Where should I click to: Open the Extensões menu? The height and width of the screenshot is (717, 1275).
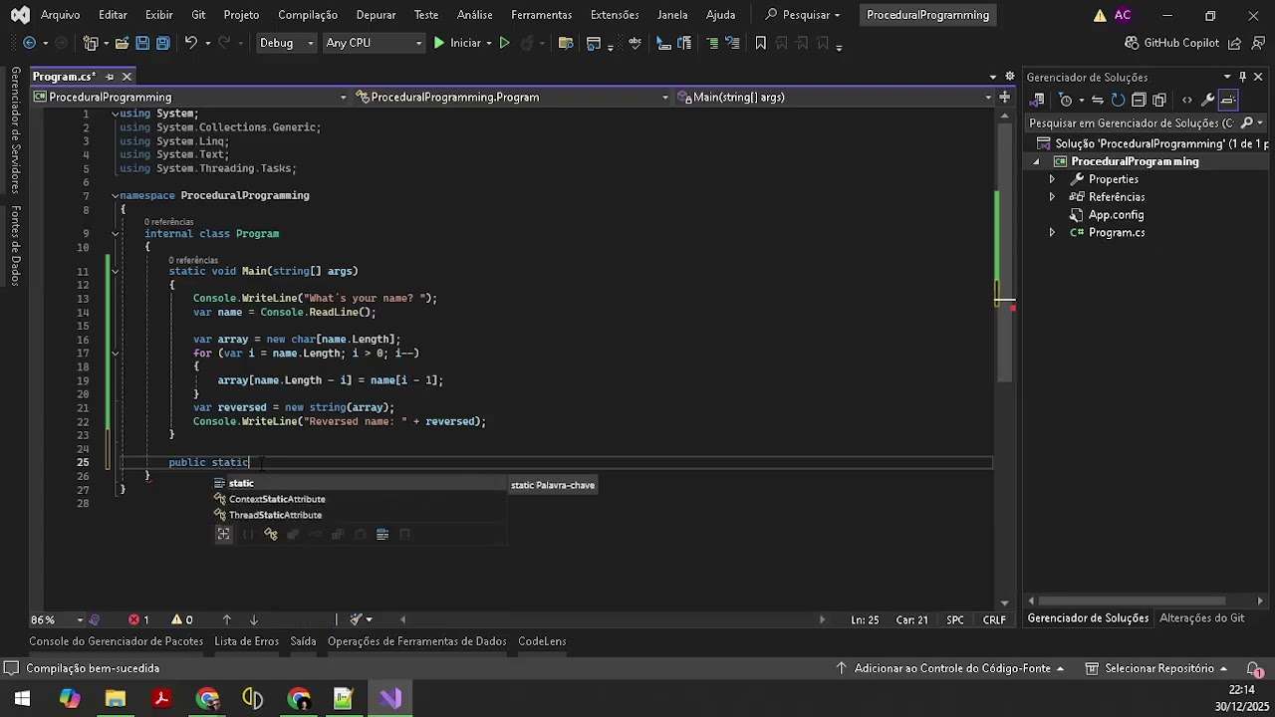(615, 15)
